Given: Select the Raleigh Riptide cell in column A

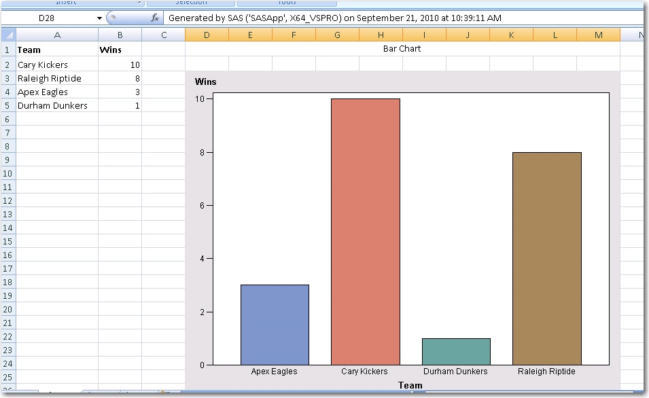Looking at the screenshot, I should pos(57,78).
